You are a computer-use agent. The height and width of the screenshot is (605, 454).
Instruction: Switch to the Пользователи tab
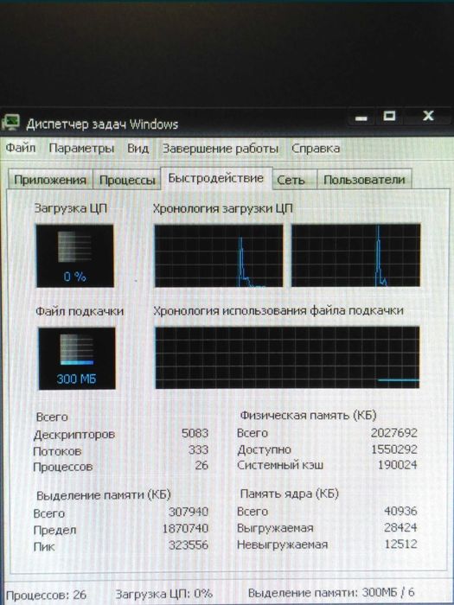364,180
